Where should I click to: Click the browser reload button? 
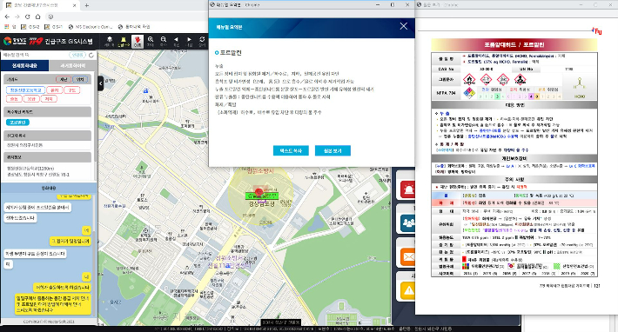click(x=28, y=17)
